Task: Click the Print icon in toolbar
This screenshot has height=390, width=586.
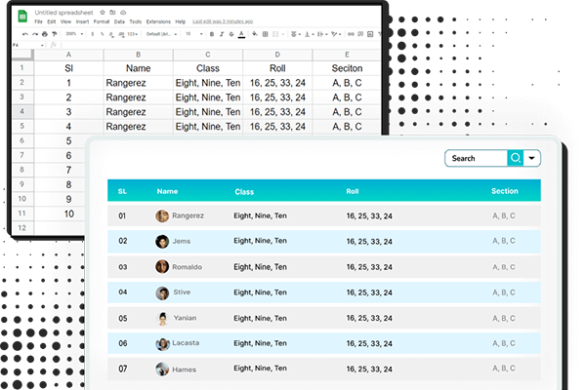Action: click(x=46, y=32)
